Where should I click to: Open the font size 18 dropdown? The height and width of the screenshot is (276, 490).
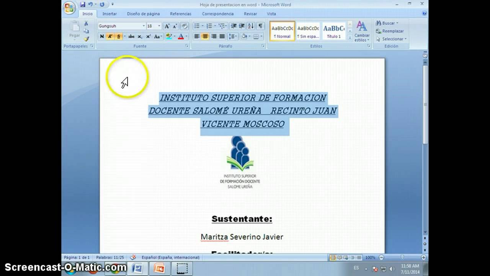tap(159, 26)
